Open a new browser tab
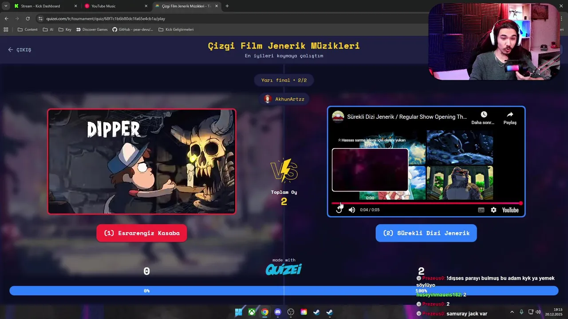This screenshot has width=568, height=319. 227,6
